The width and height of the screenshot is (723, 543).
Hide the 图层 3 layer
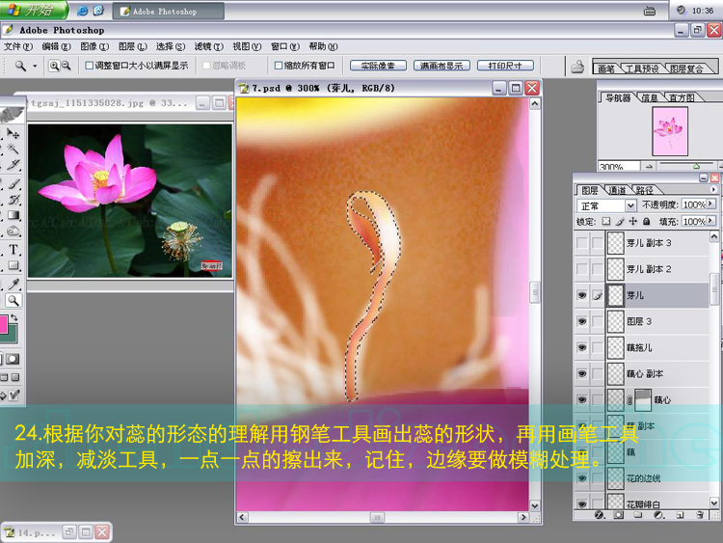pos(582,321)
